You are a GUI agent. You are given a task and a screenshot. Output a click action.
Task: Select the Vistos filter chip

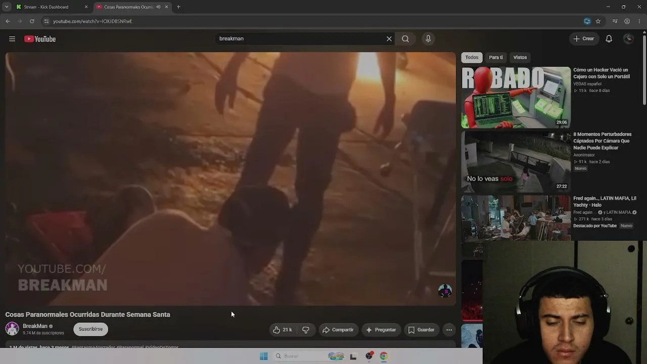point(520,57)
